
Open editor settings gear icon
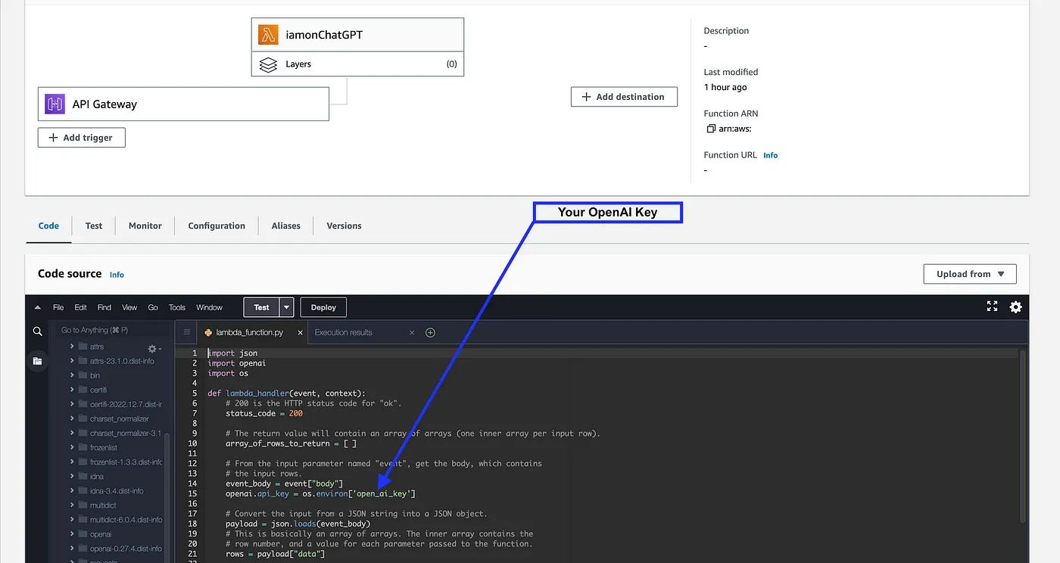(1015, 306)
